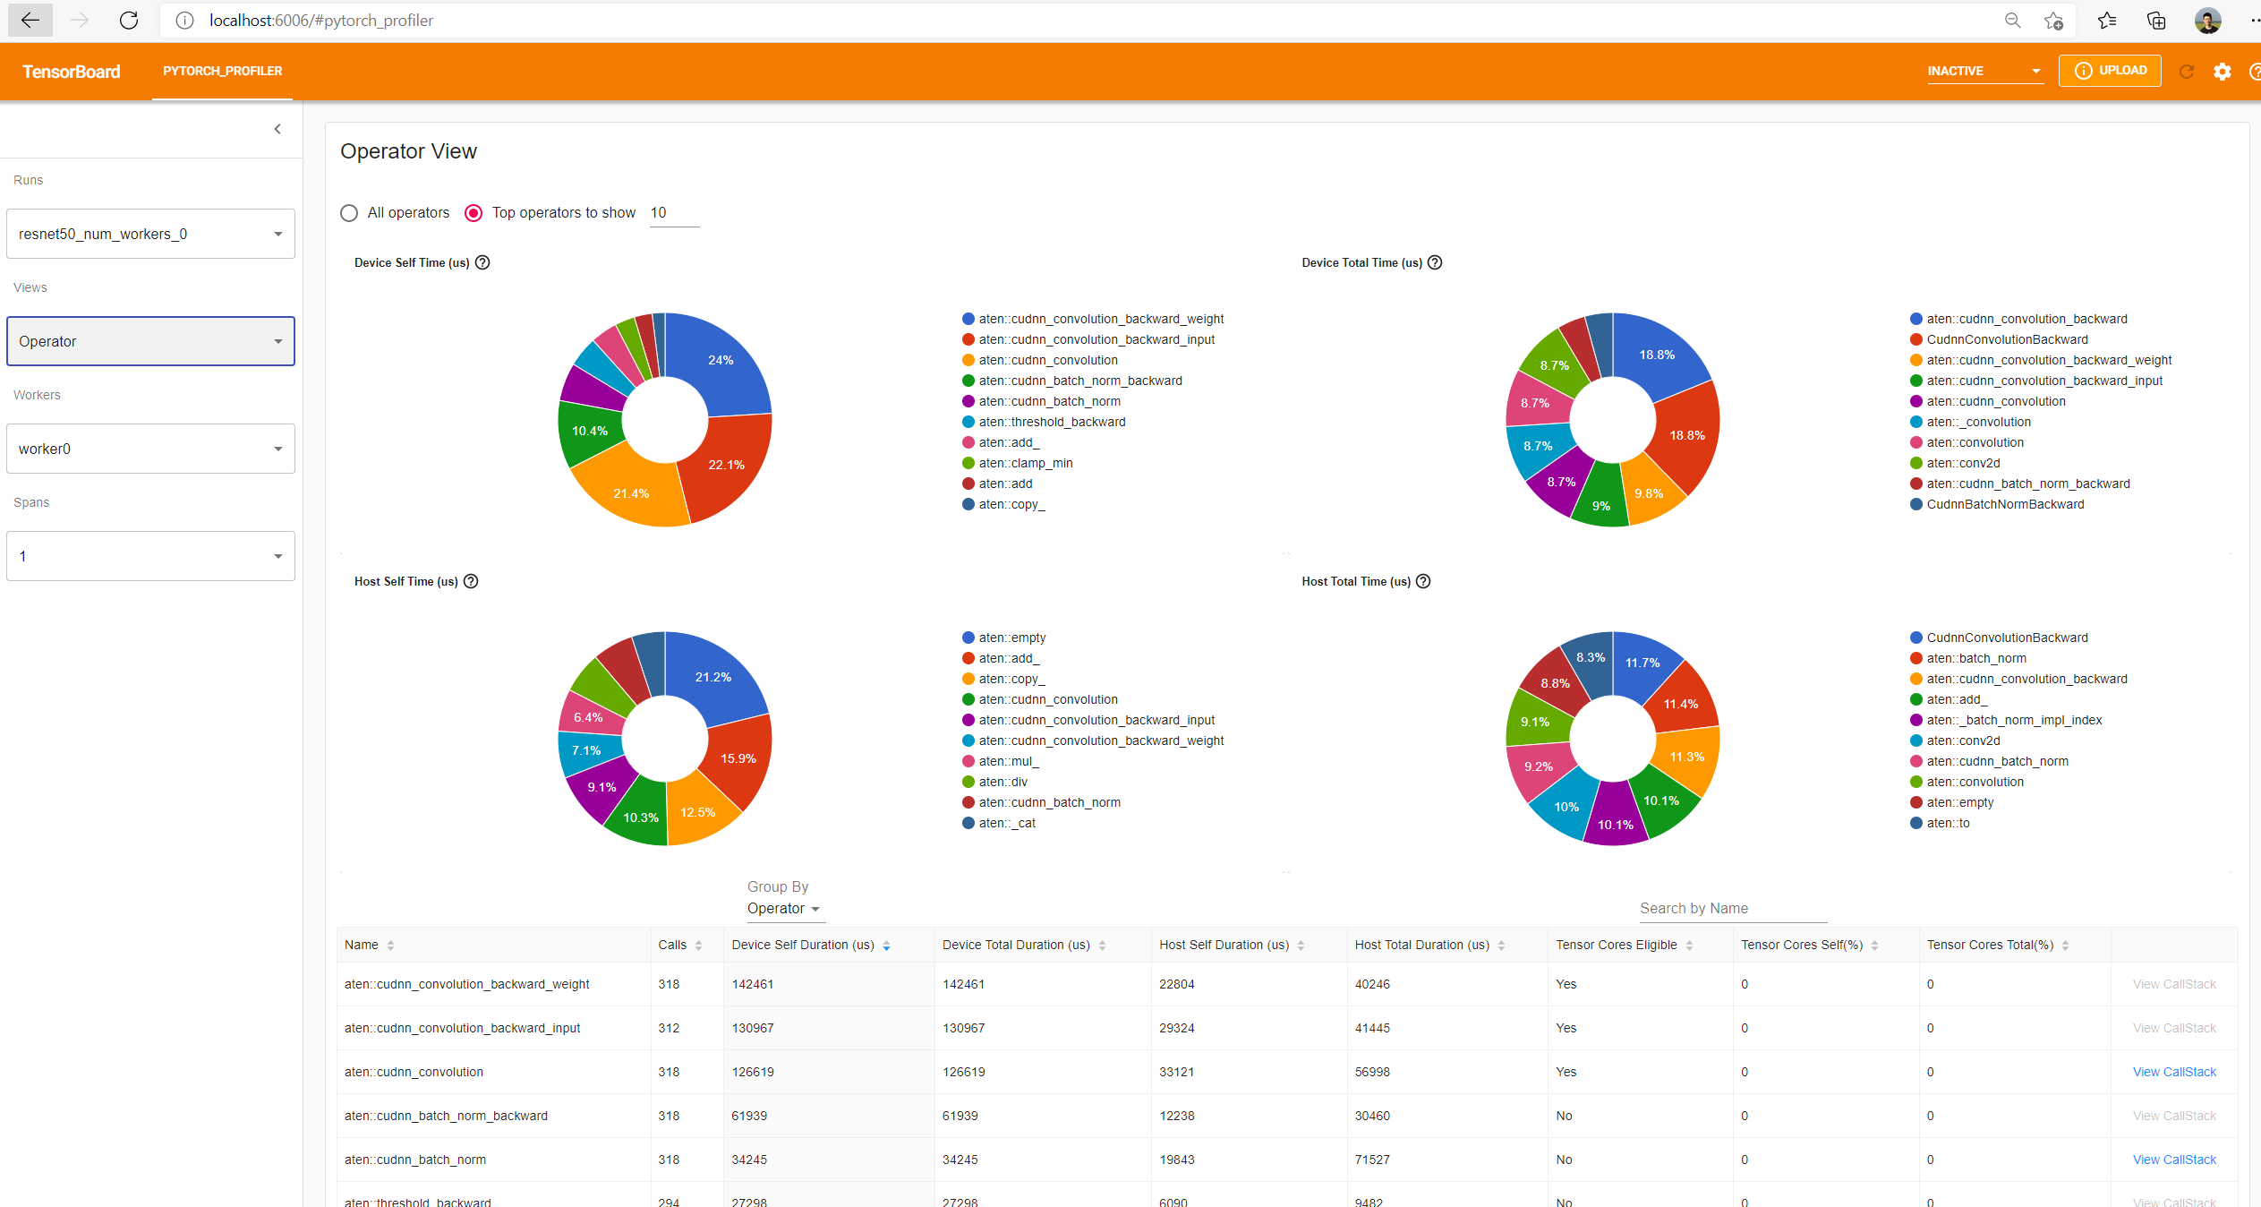Open Host Self Time help icon
This screenshot has height=1207, width=2261.
point(471,581)
